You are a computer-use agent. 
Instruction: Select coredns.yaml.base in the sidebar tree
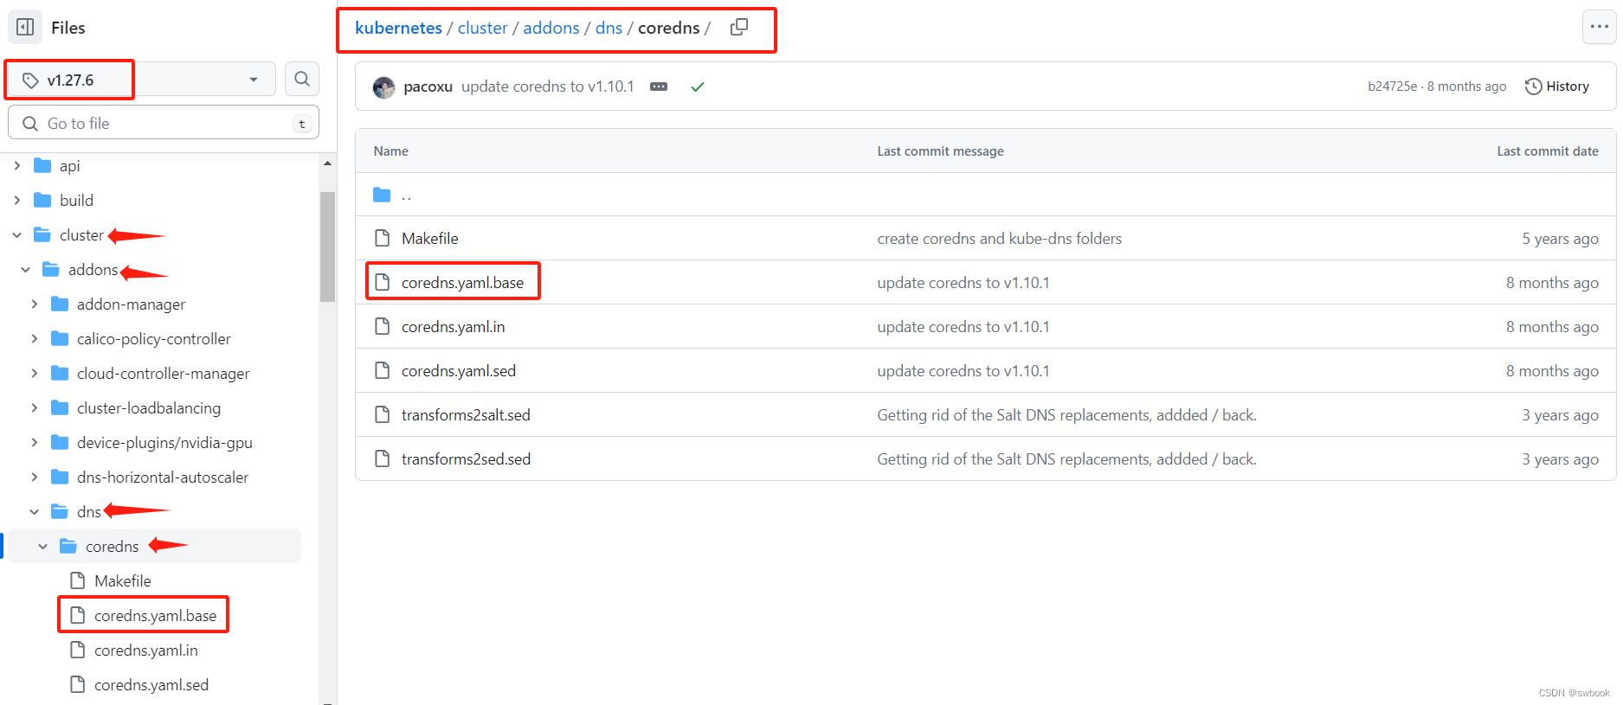tap(155, 615)
